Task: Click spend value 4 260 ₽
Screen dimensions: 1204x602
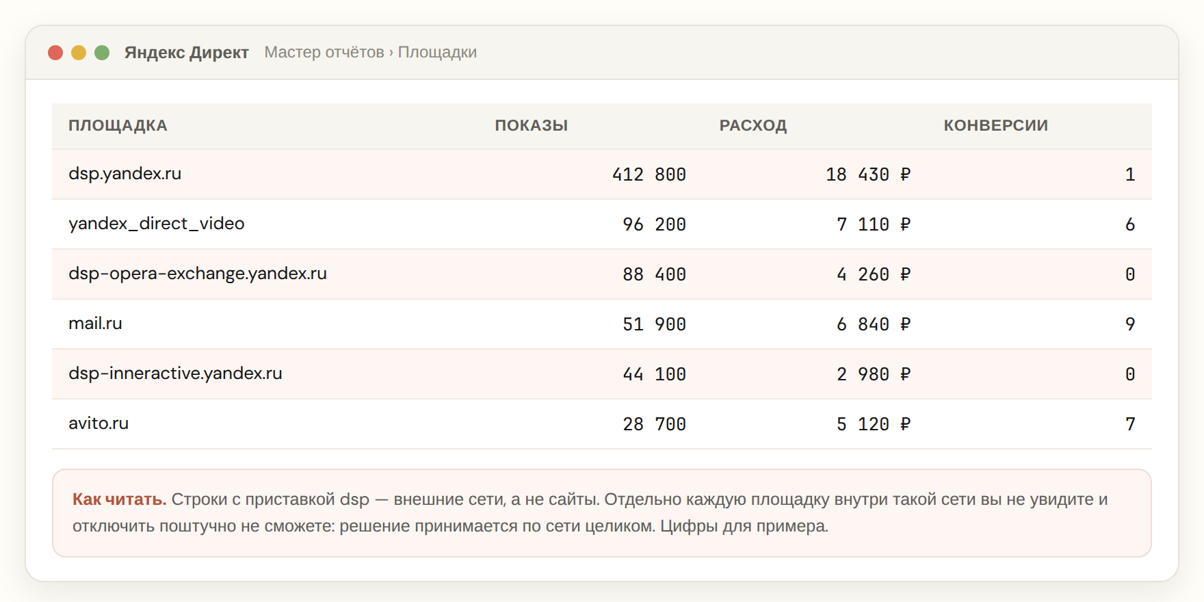Action: [x=874, y=274]
